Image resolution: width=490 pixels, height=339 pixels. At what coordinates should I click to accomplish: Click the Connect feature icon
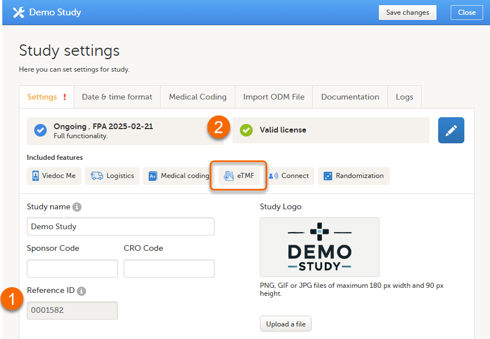pyautogui.click(x=273, y=176)
